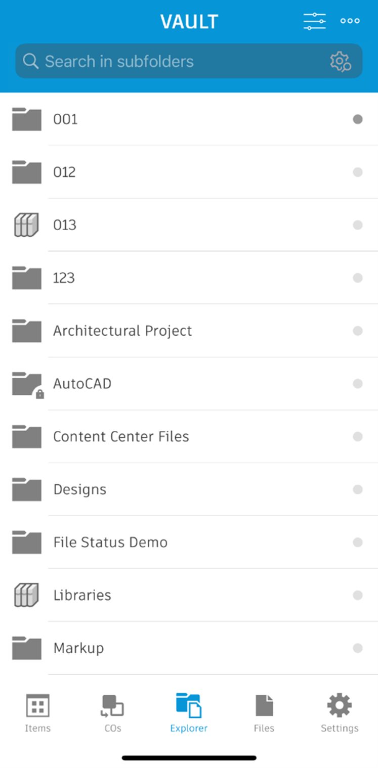
Task: Open the Libraries library icon
Action: 26,595
